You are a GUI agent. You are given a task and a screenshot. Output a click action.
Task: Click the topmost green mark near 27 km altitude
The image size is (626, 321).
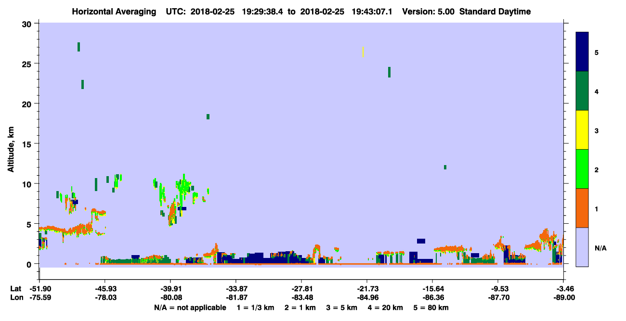[78, 47]
